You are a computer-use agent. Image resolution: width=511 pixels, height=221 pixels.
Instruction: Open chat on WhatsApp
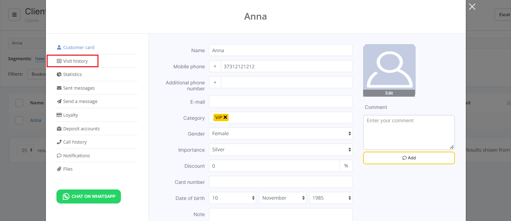click(89, 196)
